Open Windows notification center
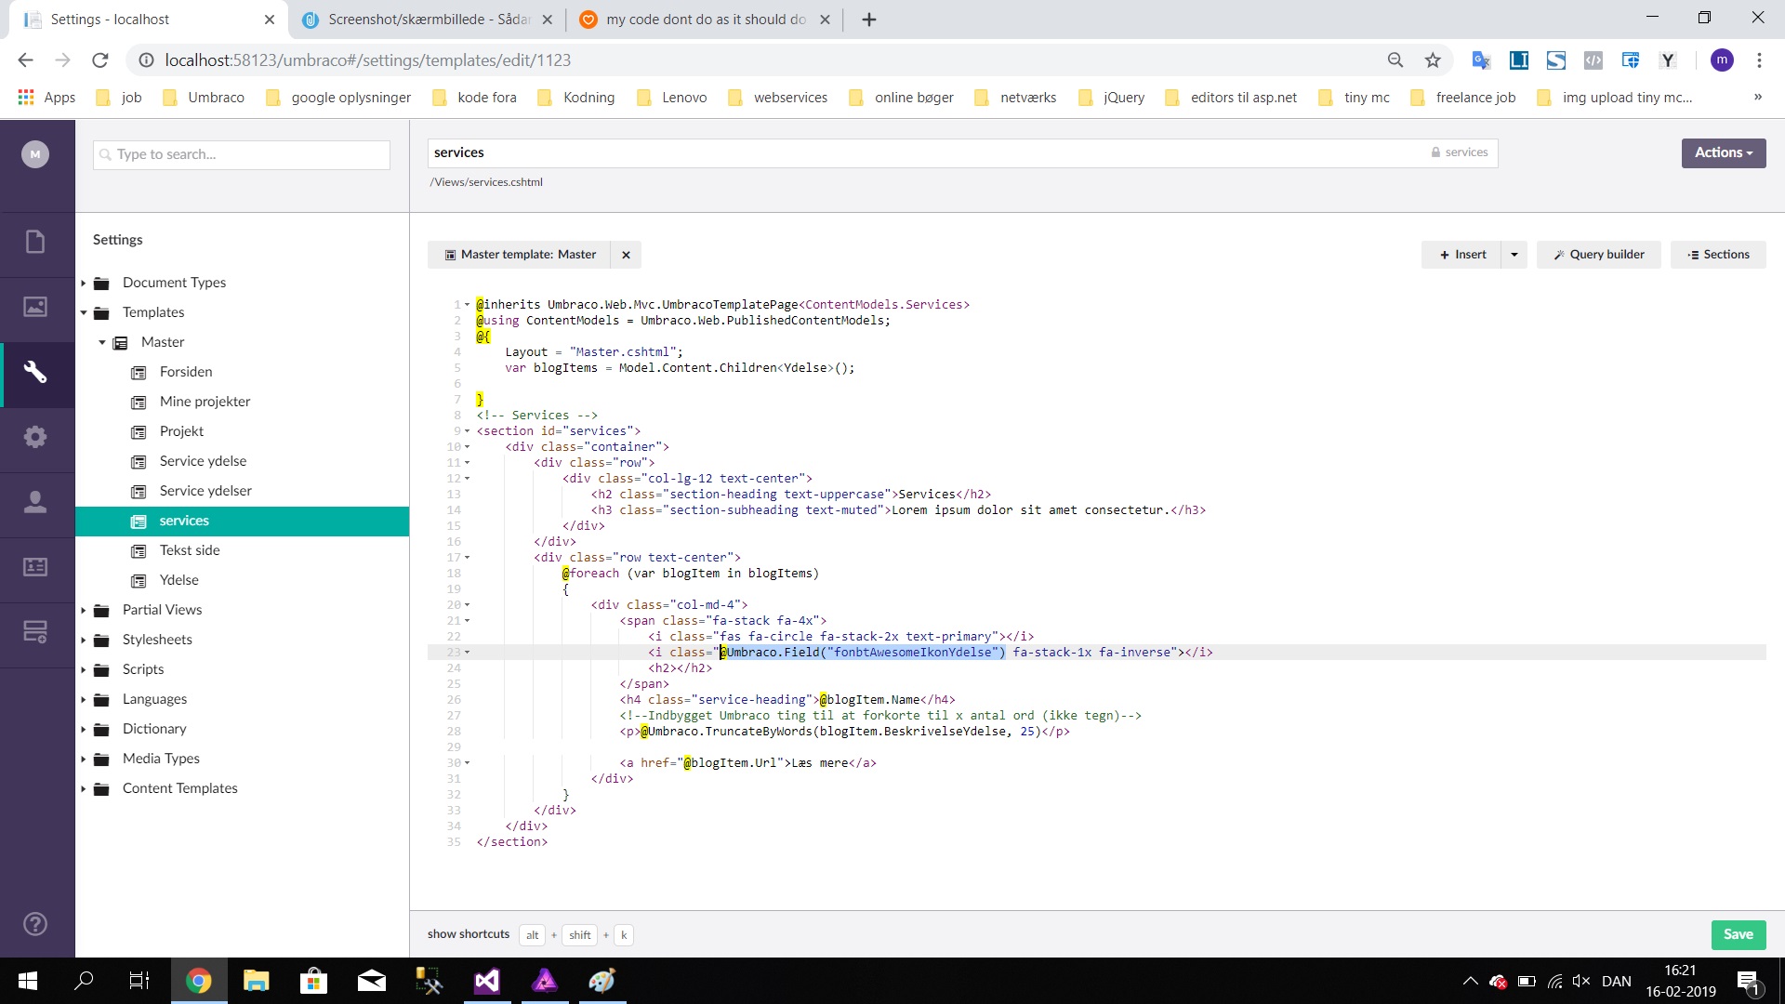 pyautogui.click(x=1748, y=982)
